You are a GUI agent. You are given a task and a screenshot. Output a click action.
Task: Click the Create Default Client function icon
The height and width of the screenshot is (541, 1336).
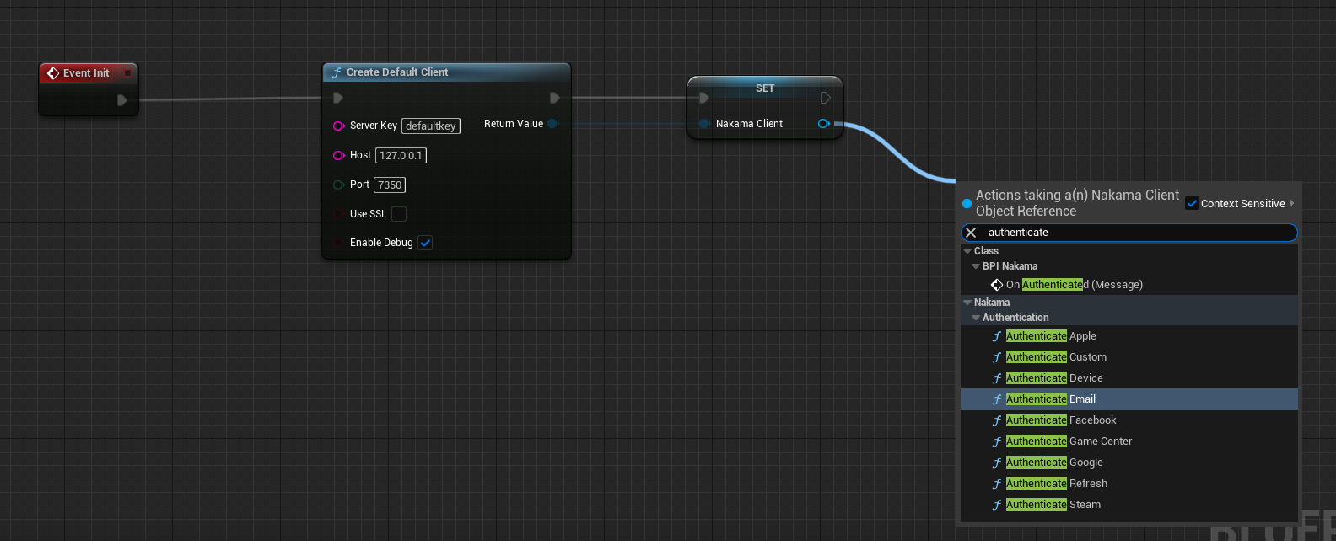click(x=337, y=72)
